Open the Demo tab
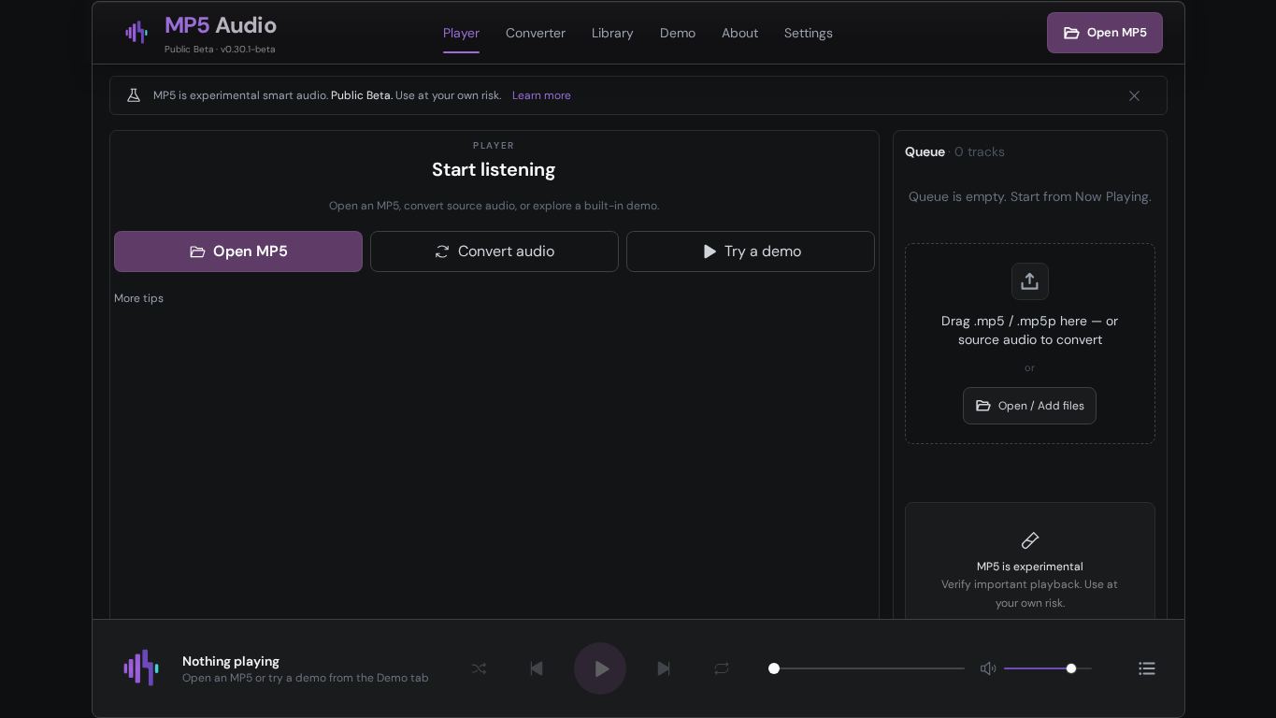 (x=678, y=33)
